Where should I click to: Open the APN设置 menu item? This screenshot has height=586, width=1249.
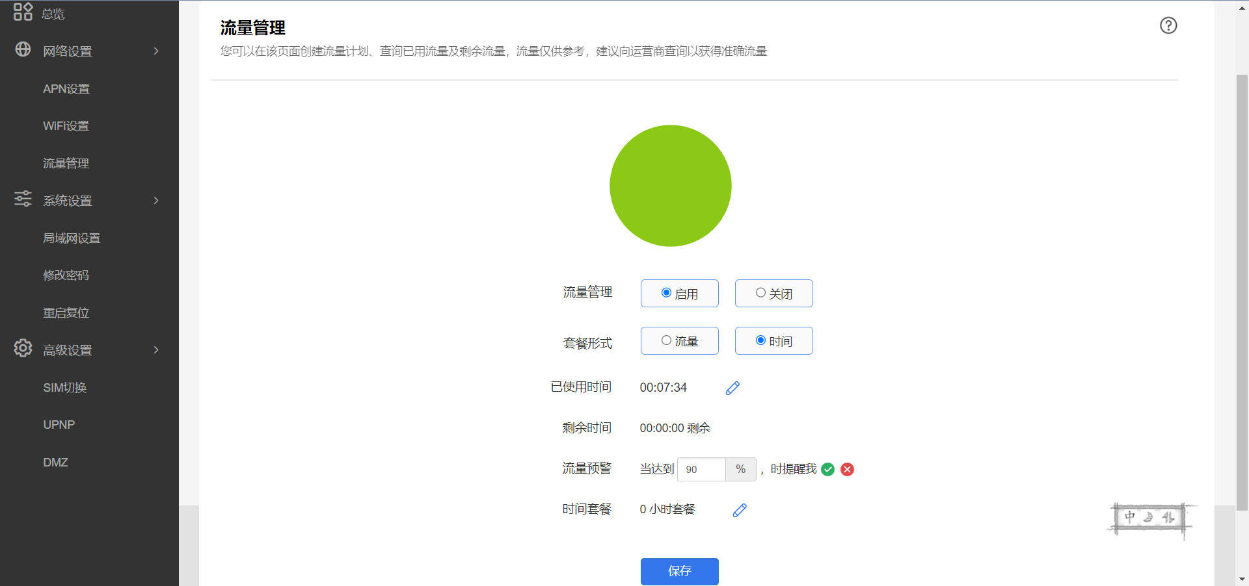[x=66, y=88]
